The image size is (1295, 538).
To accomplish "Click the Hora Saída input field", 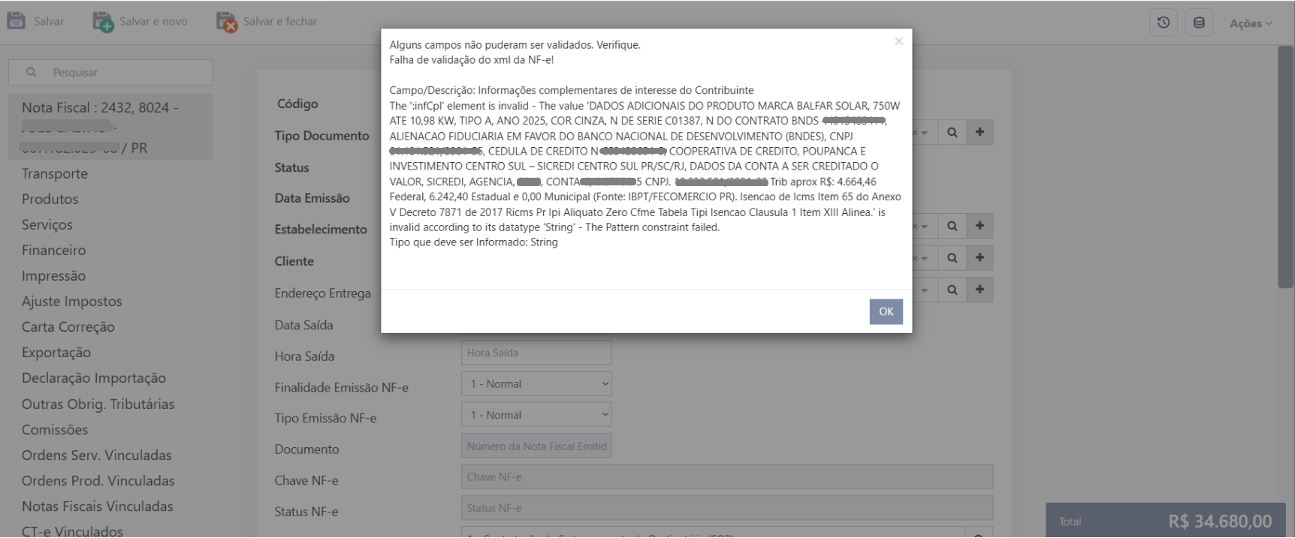I will click(x=536, y=353).
